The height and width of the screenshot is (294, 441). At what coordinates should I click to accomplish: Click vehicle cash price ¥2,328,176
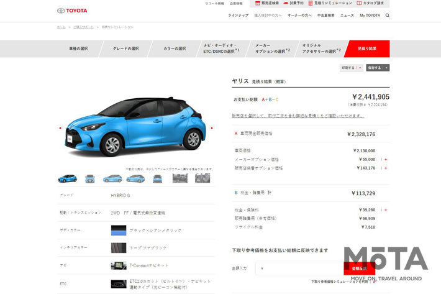[x=361, y=134]
